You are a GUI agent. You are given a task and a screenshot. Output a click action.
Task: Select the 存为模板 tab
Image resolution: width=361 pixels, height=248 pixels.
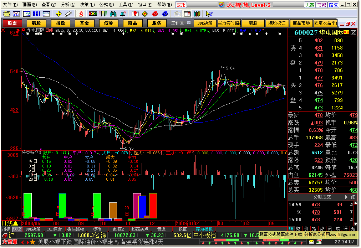tap(204, 229)
